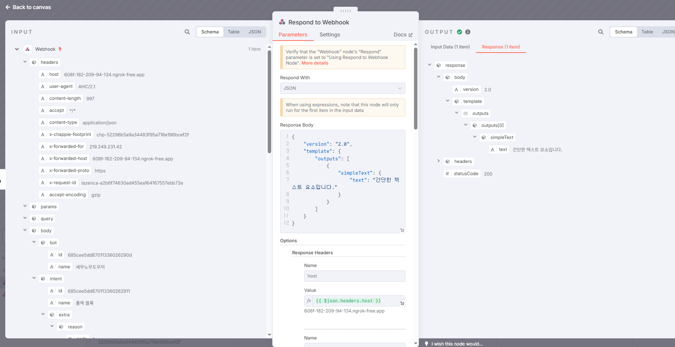
Task: Collapse the Webhook node tree
Action: tap(17, 49)
